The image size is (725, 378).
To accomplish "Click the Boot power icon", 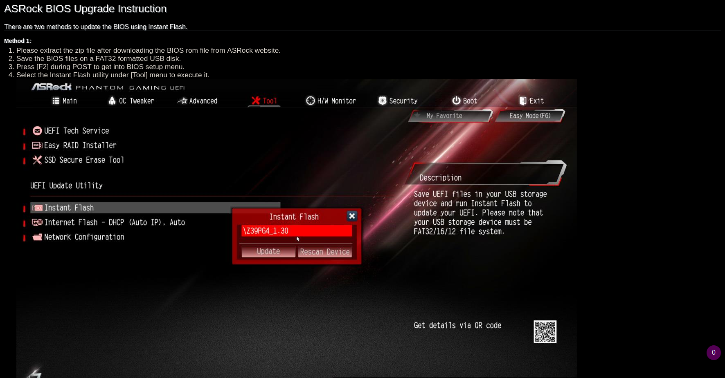I will click(456, 101).
